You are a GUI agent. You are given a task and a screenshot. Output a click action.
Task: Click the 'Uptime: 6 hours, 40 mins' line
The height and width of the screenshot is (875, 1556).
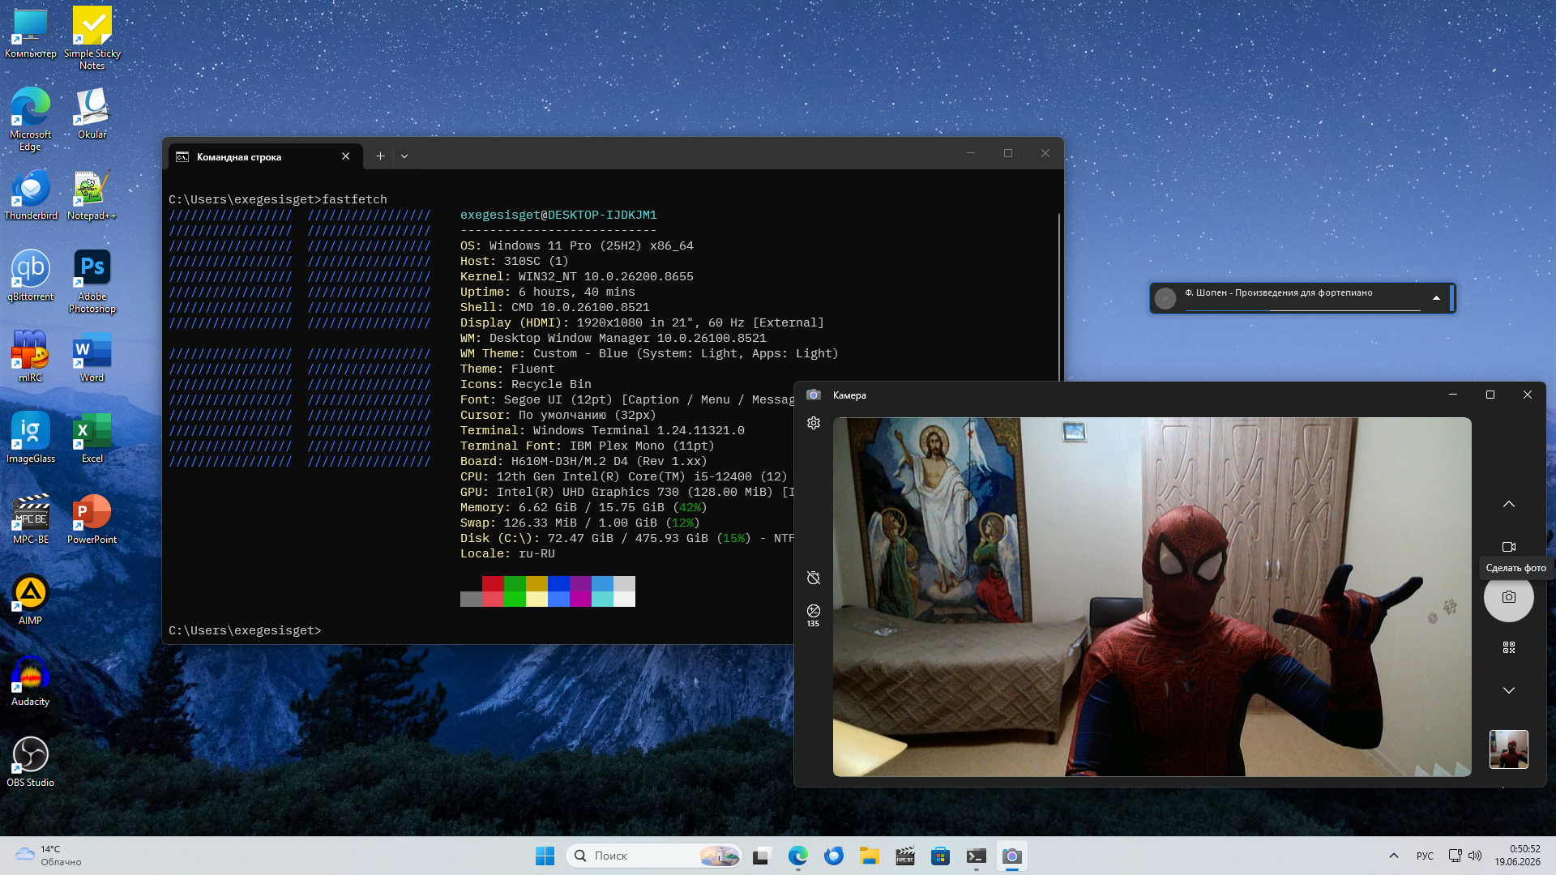tap(548, 292)
